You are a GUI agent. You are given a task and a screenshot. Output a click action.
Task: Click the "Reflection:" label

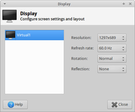tap(80, 69)
